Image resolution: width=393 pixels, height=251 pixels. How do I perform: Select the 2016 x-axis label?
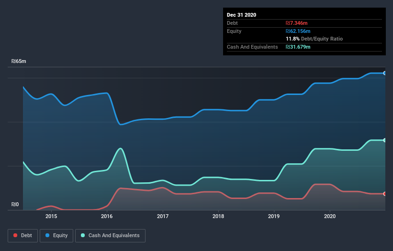pyautogui.click(x=107, y=216)
